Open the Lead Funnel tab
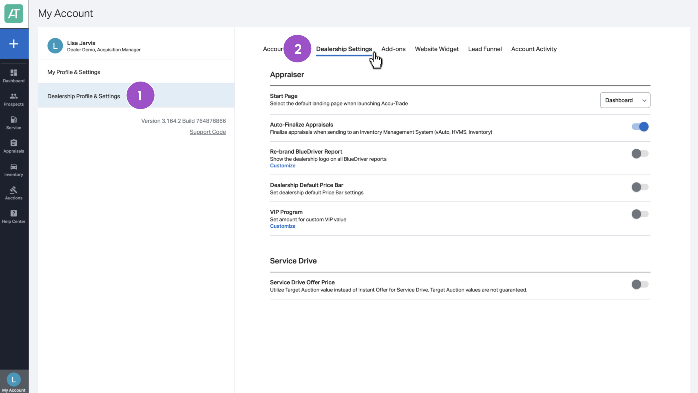 pyautogui.click(x=485, y=49)
